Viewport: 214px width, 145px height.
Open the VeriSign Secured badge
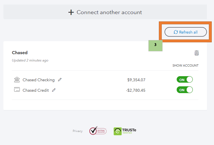click(x=98, y=131)
